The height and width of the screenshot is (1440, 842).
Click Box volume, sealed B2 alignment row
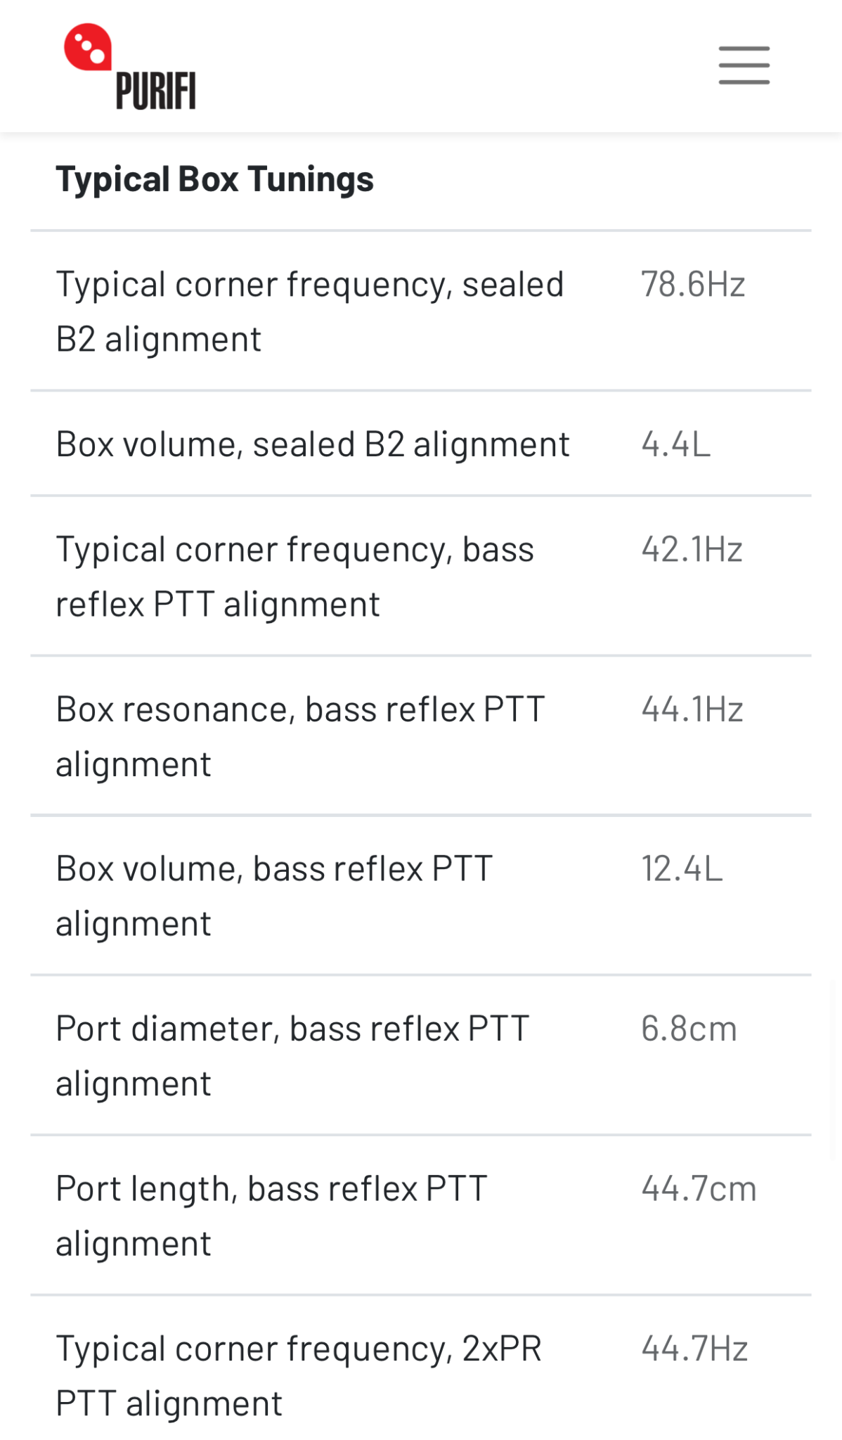[x=421, y=444]
